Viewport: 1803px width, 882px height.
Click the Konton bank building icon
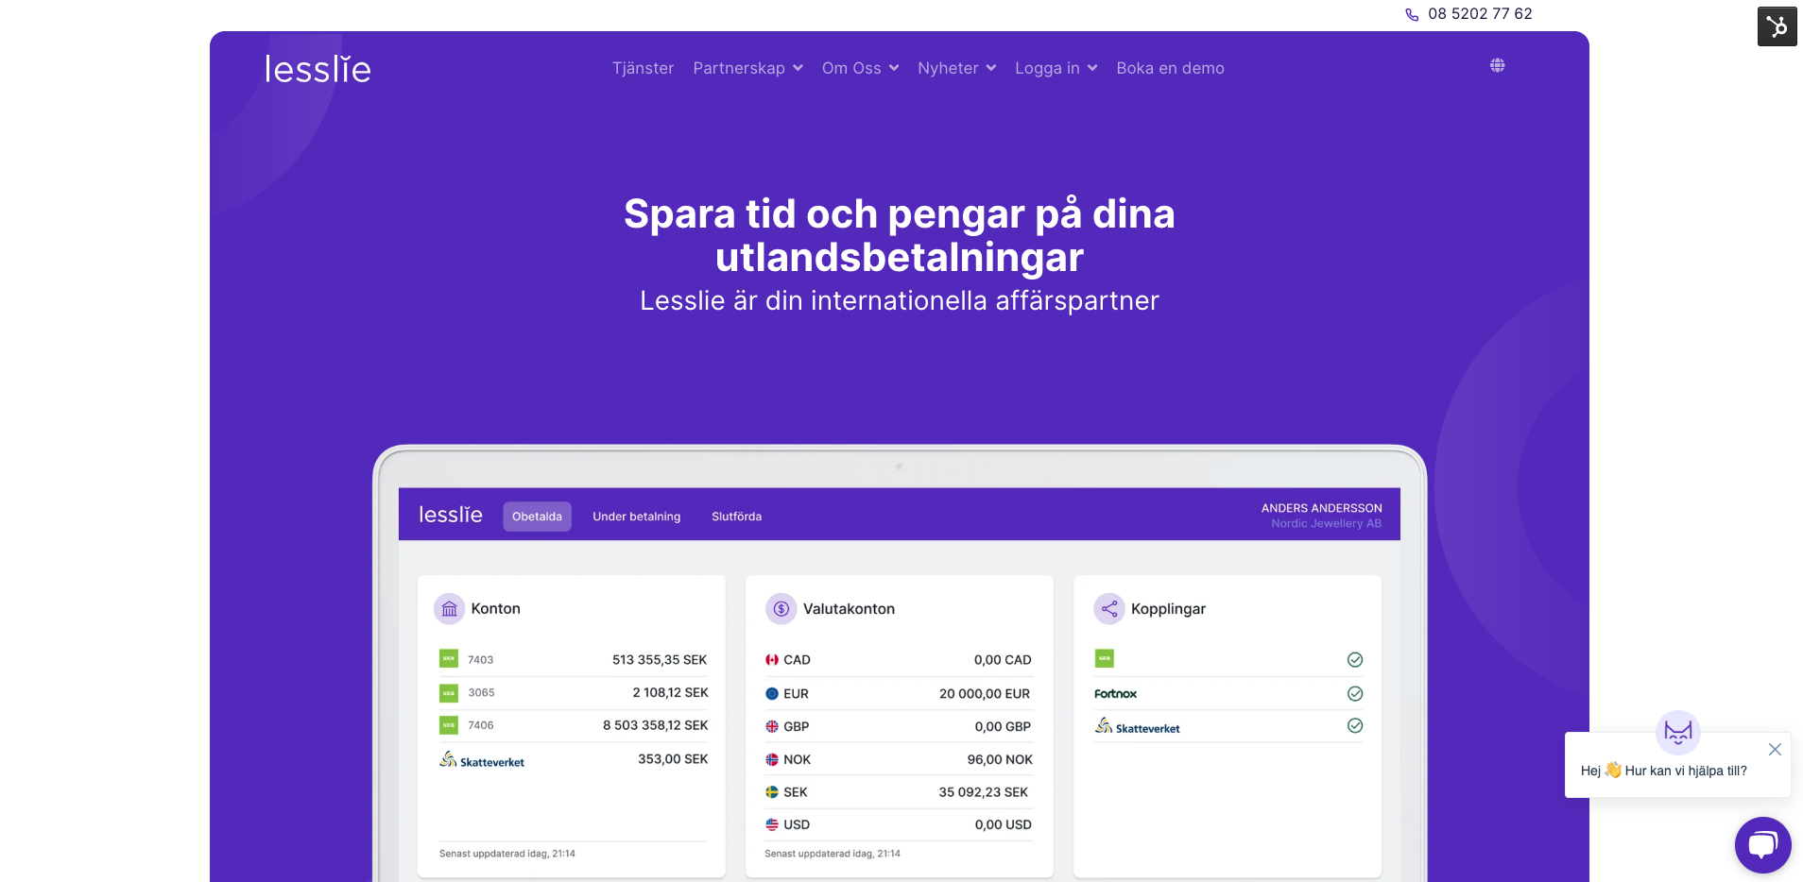(450, 609)
